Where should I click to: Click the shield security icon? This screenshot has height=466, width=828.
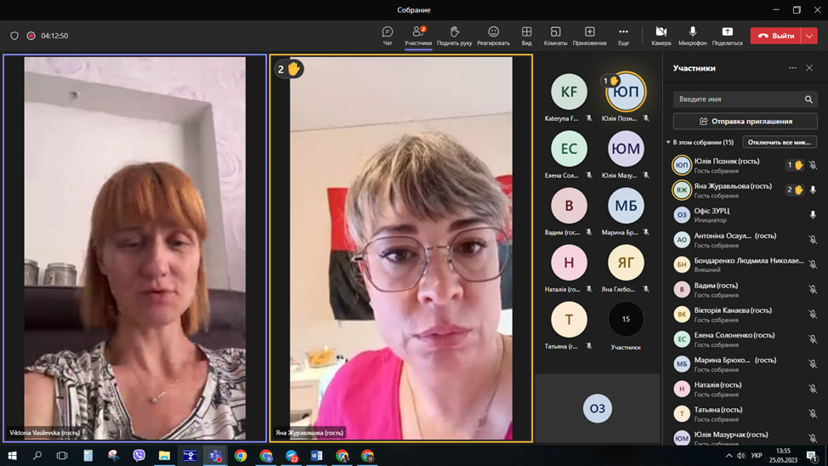[14, 36]
